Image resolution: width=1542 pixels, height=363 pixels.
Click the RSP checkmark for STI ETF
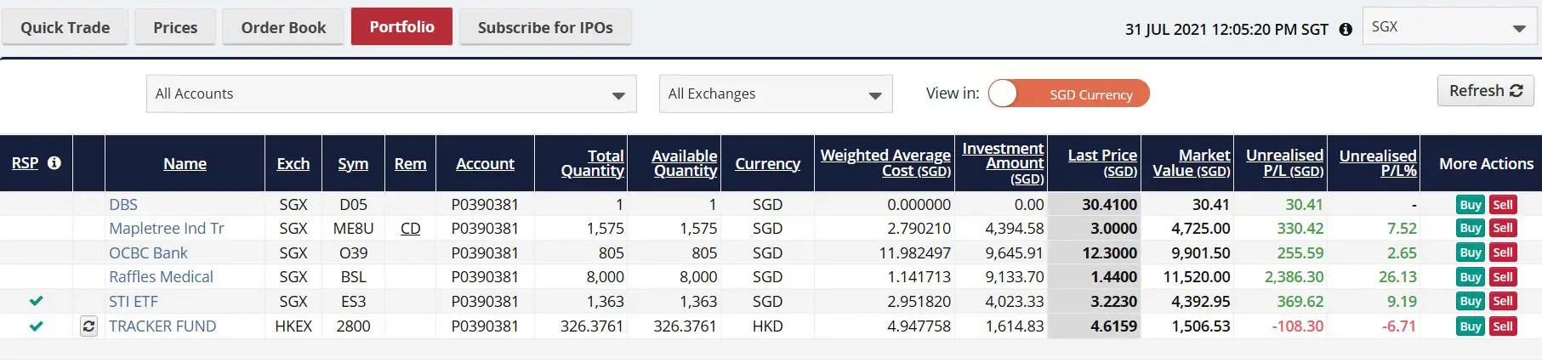(x=36, y=301)
